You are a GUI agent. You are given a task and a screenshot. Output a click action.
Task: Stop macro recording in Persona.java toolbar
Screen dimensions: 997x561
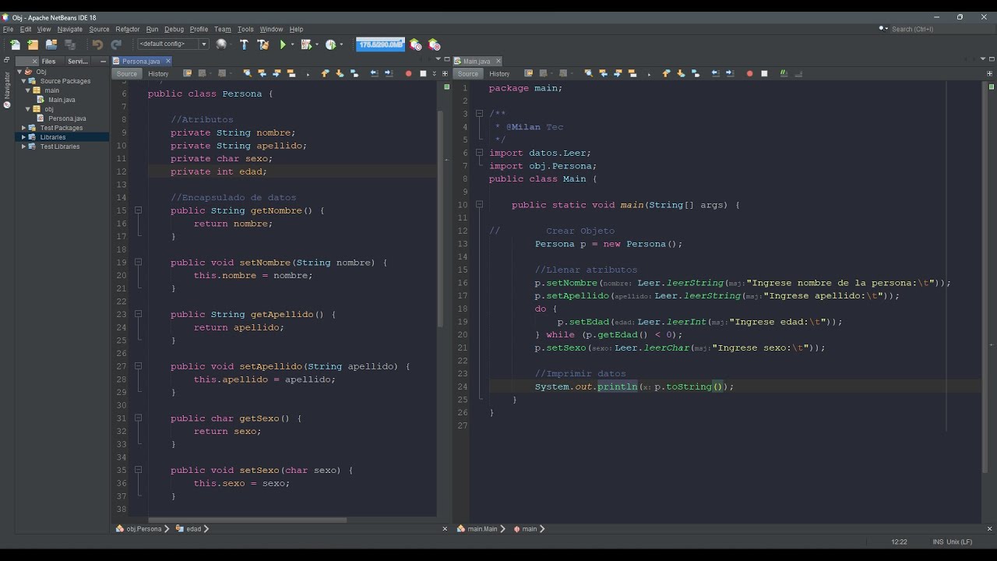point(423,73)
